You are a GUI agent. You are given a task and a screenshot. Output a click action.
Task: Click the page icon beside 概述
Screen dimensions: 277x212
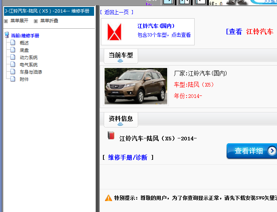pos(13,42)
